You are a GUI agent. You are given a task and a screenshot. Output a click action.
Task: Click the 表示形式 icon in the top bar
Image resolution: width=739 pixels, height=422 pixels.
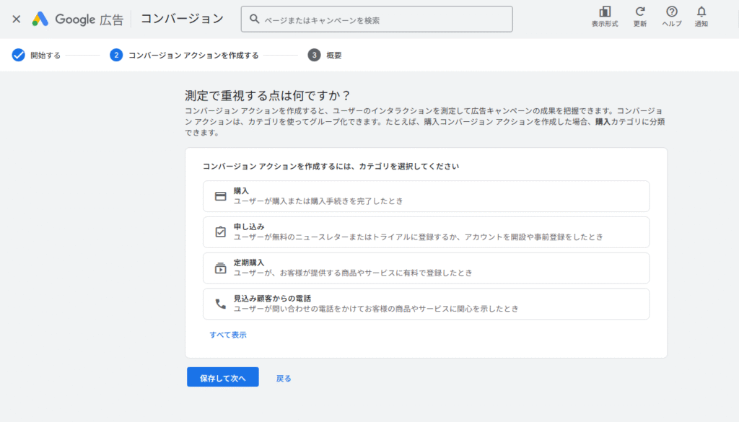604,14
